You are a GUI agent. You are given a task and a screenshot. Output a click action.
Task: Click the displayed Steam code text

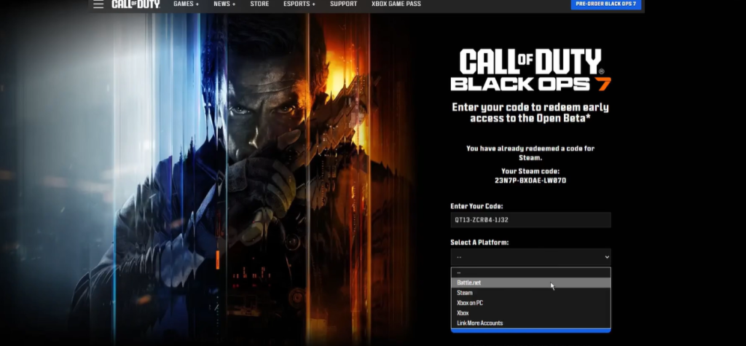coord(530,180)
